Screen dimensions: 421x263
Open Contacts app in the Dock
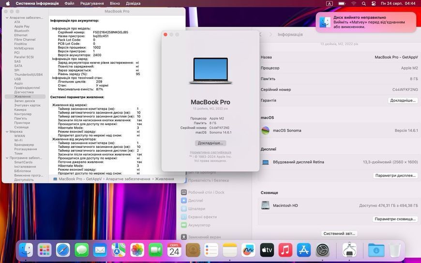pyautogui.click(x=193, y=250)
